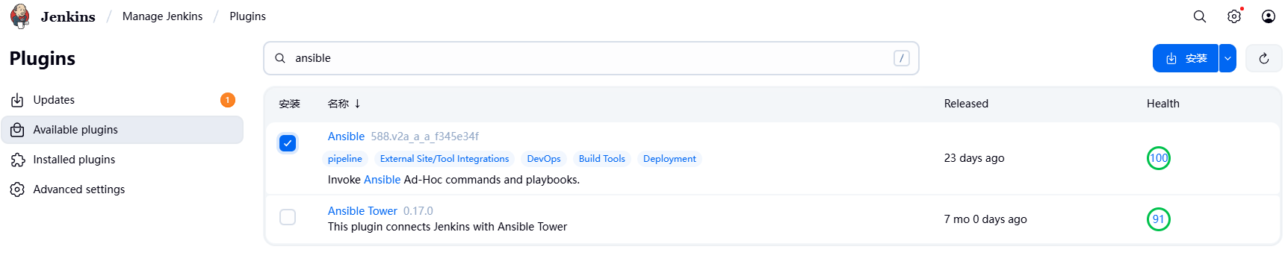Screen dimensions: 1285x276
Task: Click the Updates download icon in sidebar
Action: click(x=17, y=100)
